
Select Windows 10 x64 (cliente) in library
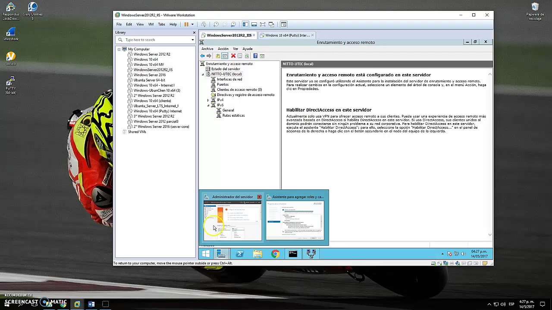pos(152,101)
